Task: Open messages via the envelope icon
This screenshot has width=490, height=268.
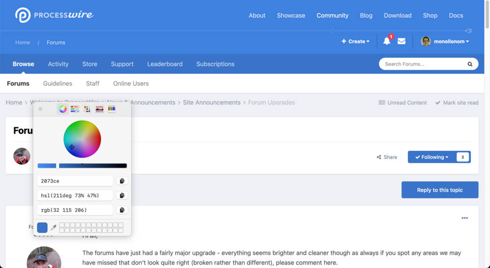Action: (x=401, y=41)
